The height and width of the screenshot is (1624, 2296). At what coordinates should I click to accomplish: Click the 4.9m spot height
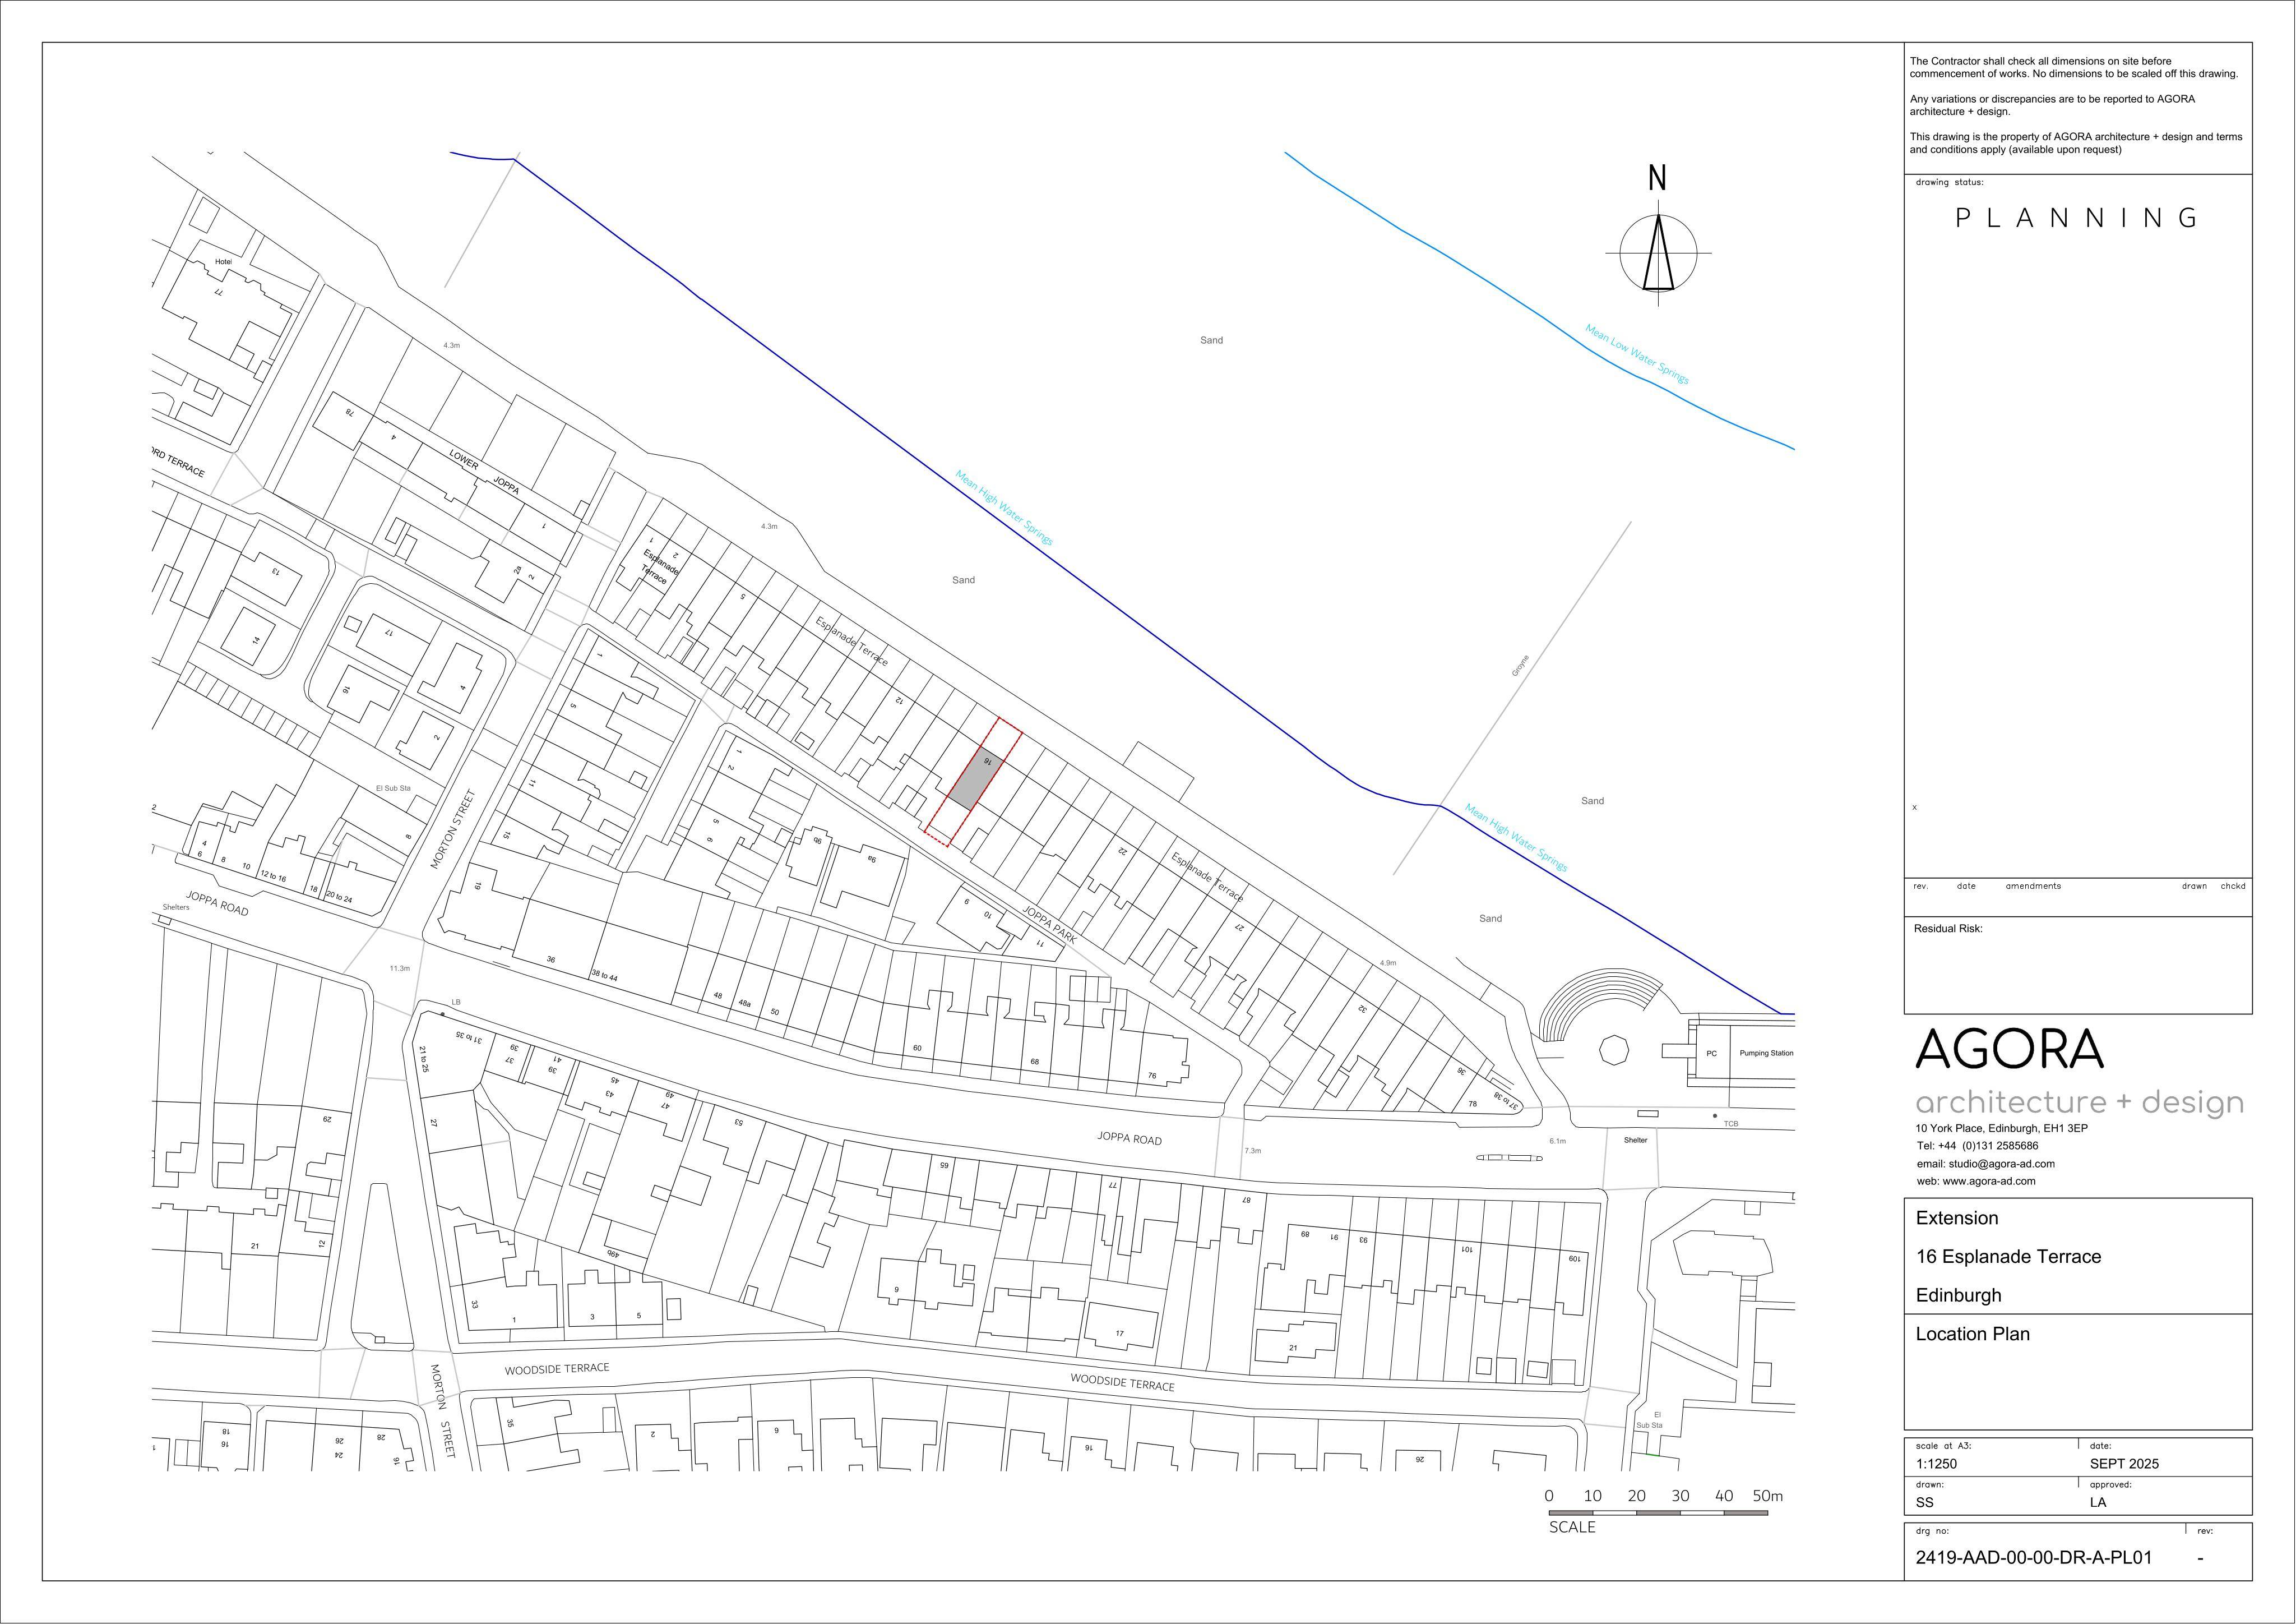[1388, 963]
